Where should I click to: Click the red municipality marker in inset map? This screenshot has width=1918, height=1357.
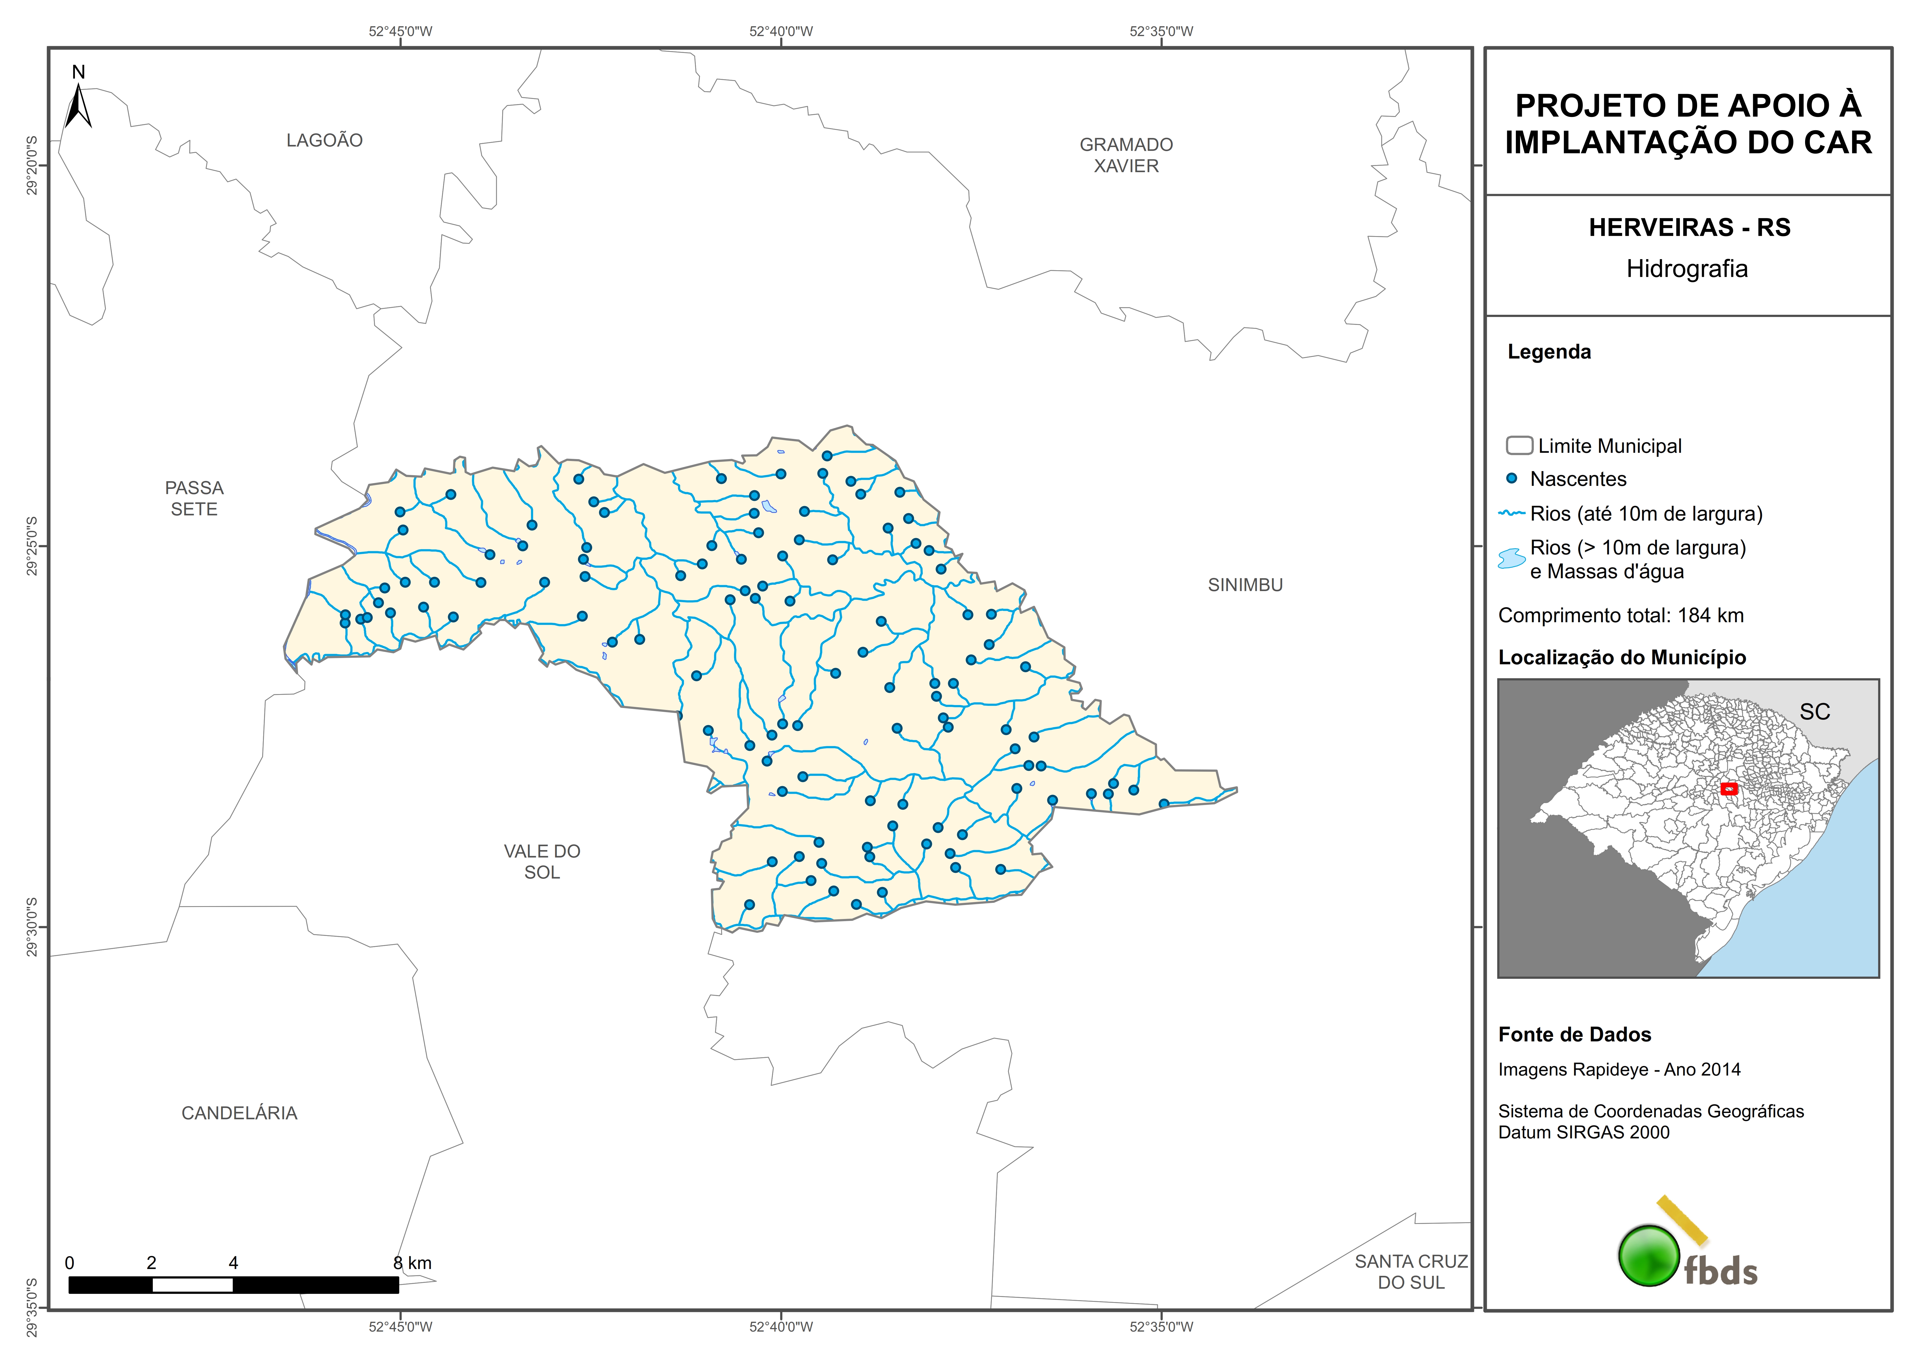(1729, 789)
